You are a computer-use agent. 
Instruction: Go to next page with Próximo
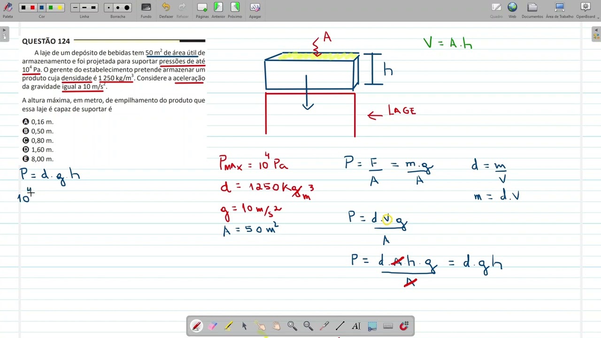[x=235, y=10]
